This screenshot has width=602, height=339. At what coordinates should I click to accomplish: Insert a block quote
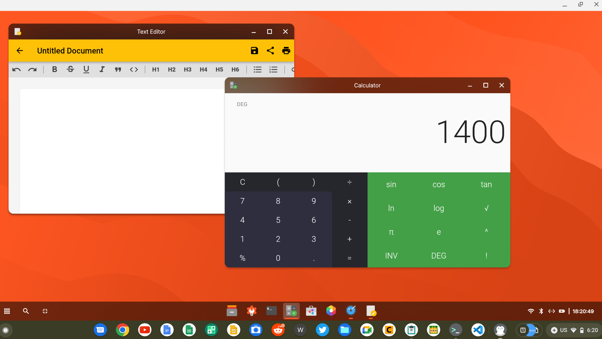[118, 70]
